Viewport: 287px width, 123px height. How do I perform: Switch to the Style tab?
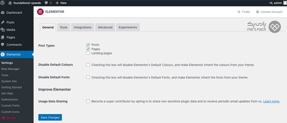[x=64, y=27]
